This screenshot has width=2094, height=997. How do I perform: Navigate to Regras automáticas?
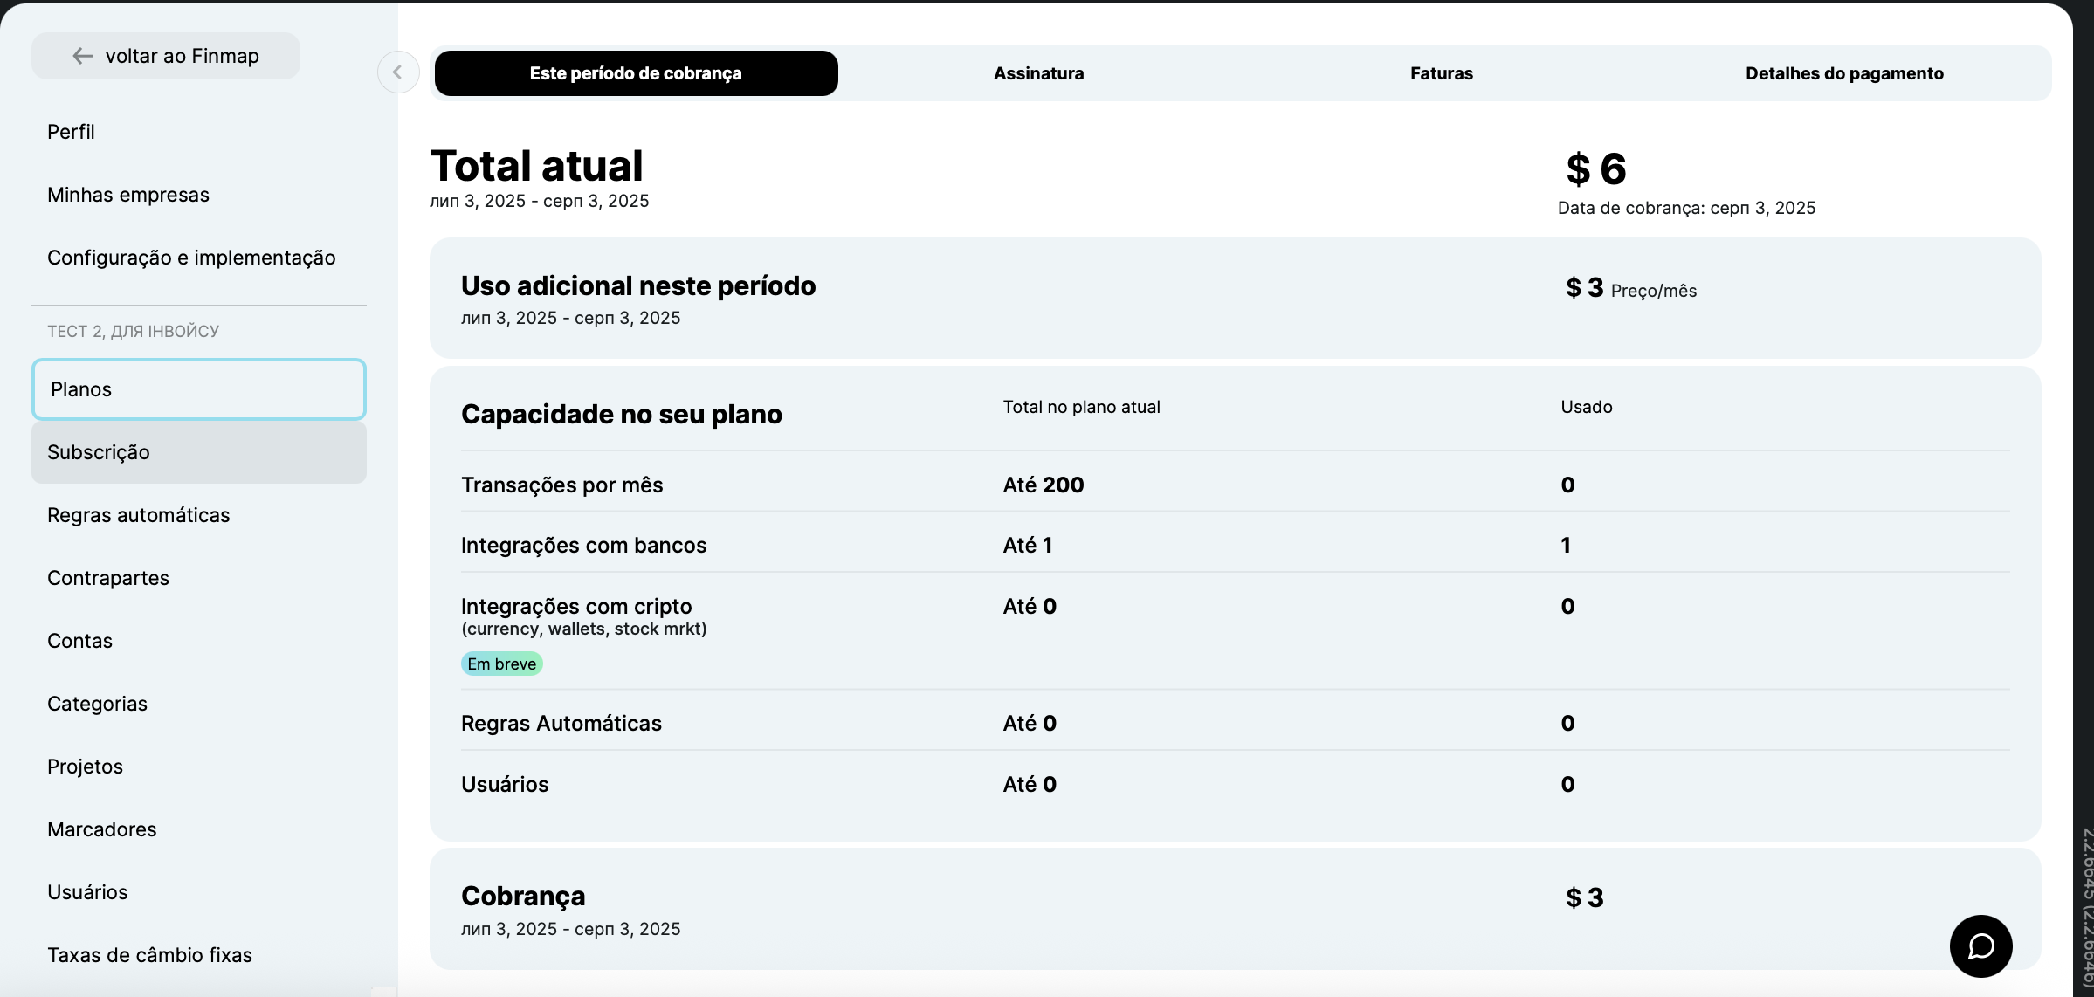coord(139,515)
